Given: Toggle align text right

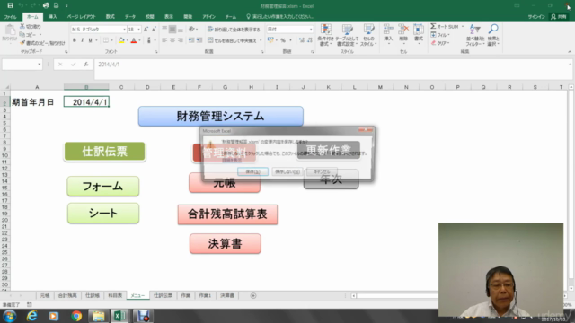Looking at the screenshot, I should tap(180, 40).
